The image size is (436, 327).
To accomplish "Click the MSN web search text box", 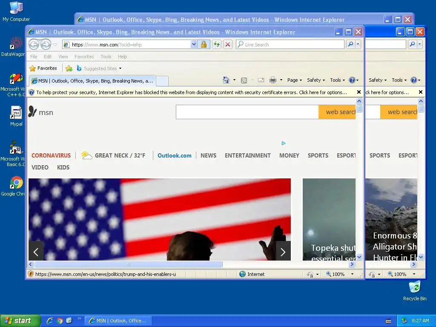I will click(x=247, y=112).
